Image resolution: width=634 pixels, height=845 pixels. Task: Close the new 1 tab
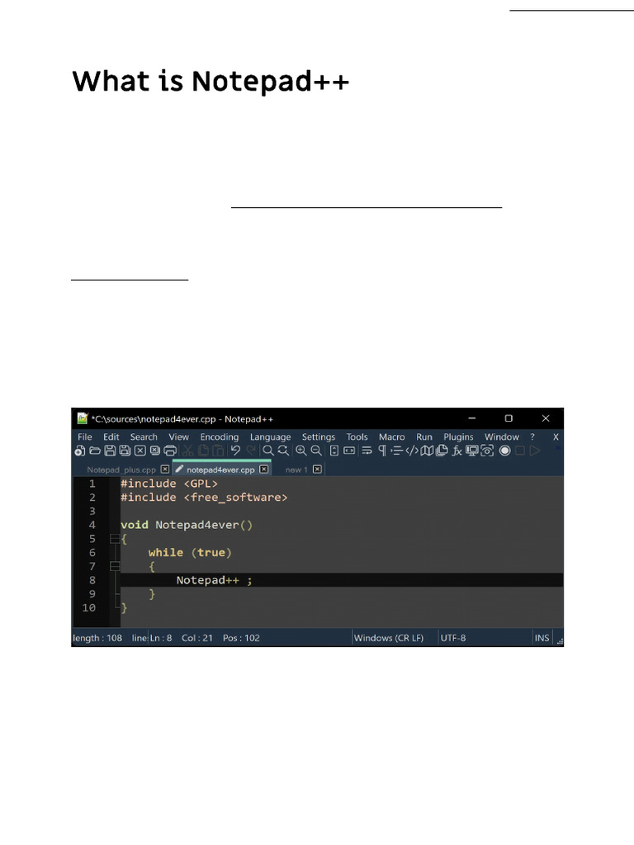click(318, 470)
